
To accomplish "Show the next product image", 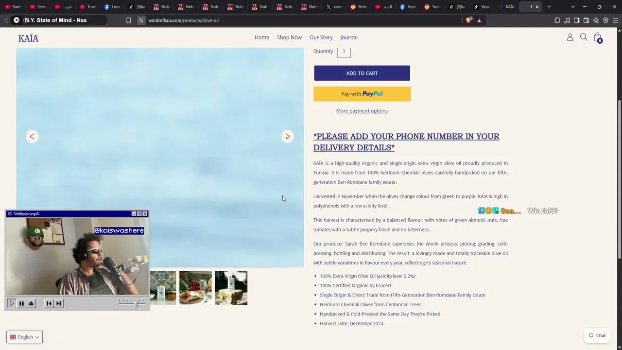I will tap(287, 137).
